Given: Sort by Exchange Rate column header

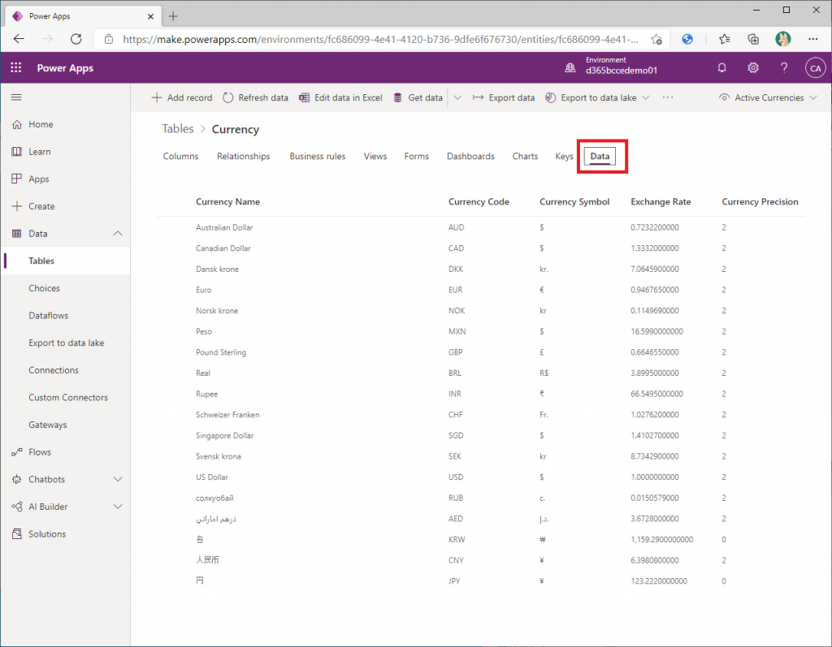Looking at the screenshot, I should click(661, 201).
